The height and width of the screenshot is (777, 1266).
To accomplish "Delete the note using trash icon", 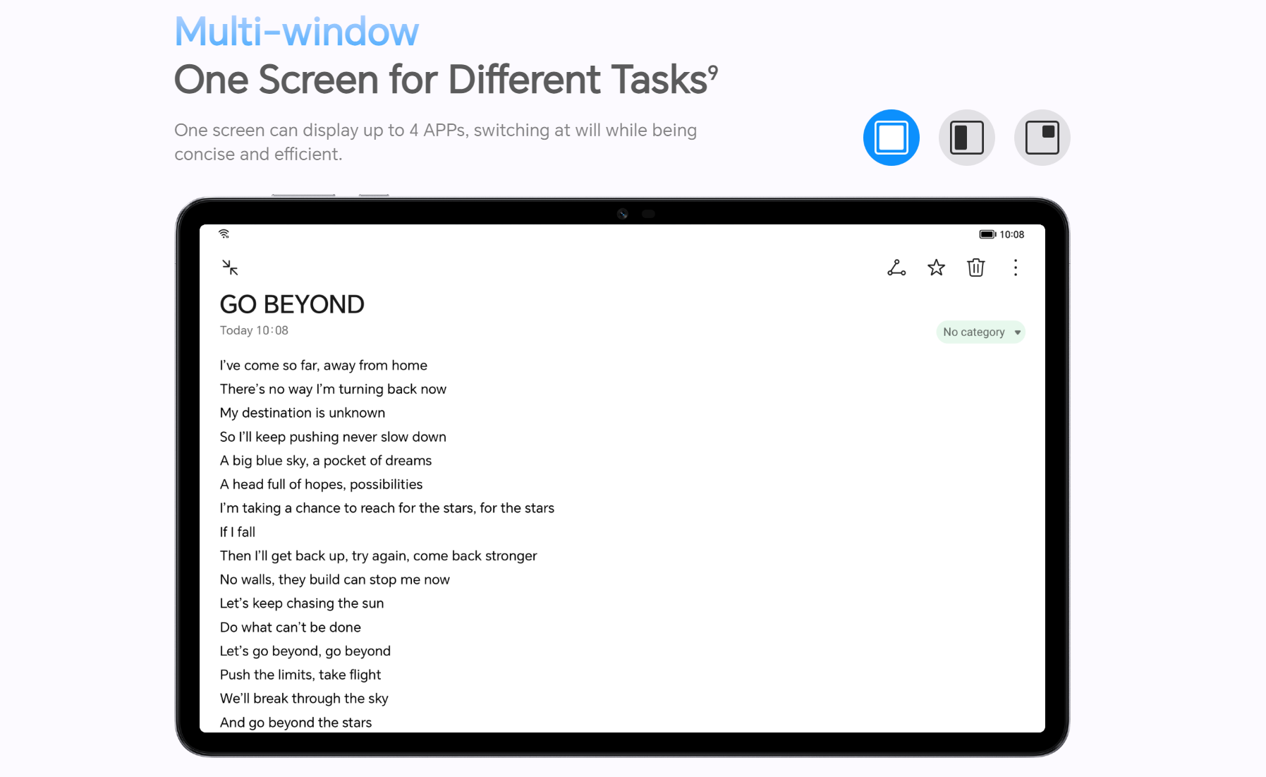I will pyautogui.click(x=975, y=267).
